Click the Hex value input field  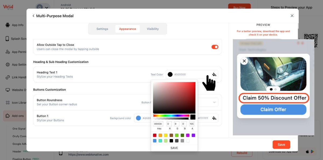pyautogui.click(x=158, y=124)
